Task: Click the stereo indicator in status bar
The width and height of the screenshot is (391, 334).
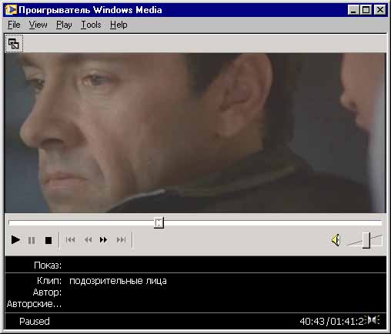Action: coord(373,320)
